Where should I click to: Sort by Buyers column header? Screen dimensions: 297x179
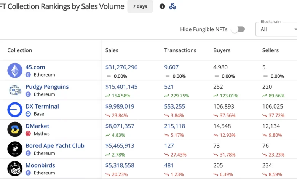[222, 50]
